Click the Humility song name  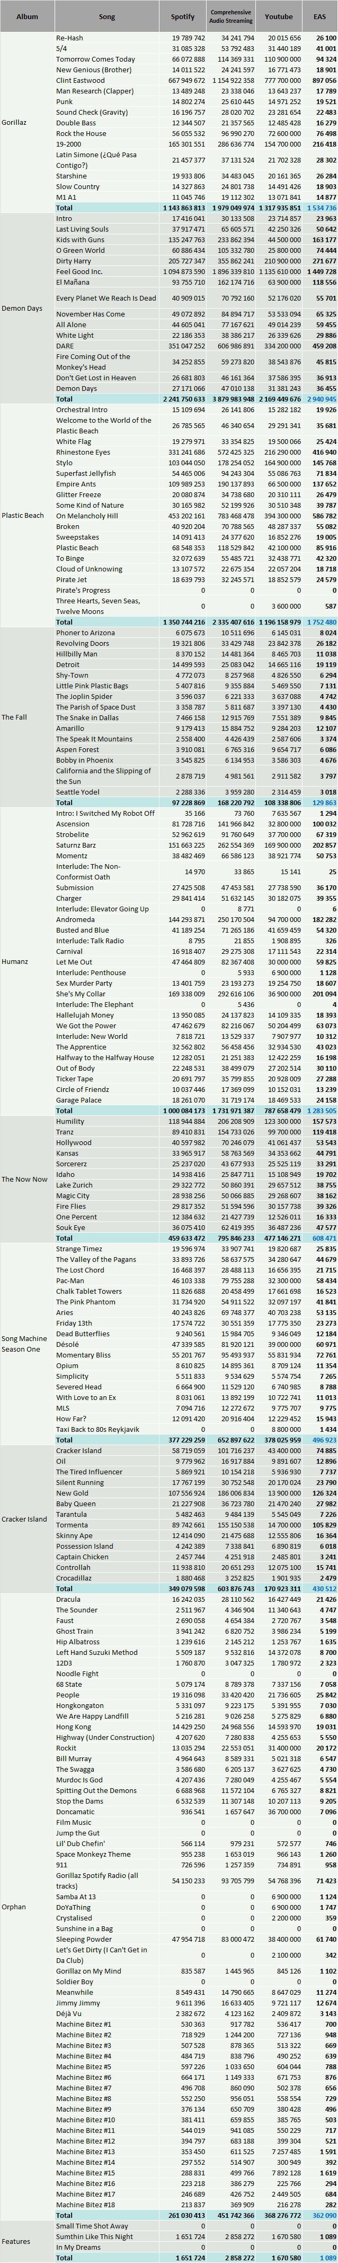pyautogui.click(x=70, y=1122)
